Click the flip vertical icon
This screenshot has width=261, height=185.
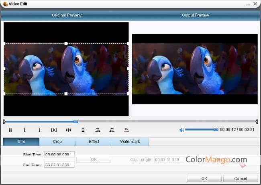point(83,130)
